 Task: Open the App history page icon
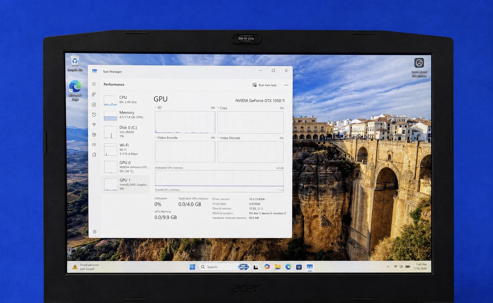click(94, 115)
